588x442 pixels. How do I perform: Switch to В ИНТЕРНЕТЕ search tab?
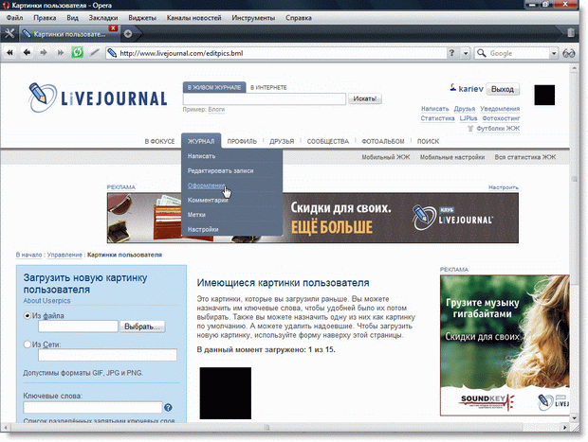click(x=268, y=87)
